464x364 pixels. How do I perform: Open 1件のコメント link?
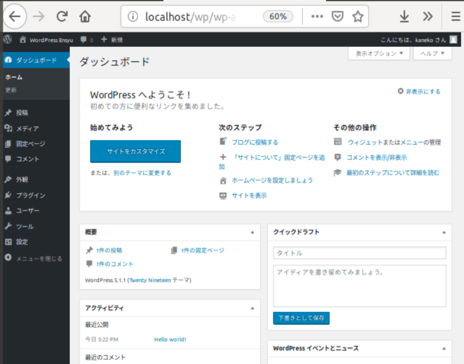(x=115, y=264)
